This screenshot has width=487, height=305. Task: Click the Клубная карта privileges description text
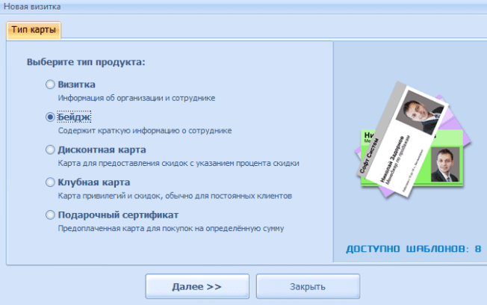point(175,196)
